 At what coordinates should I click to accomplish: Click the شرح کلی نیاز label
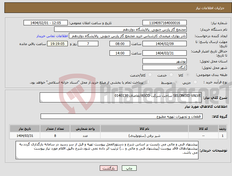pos(215,98)
